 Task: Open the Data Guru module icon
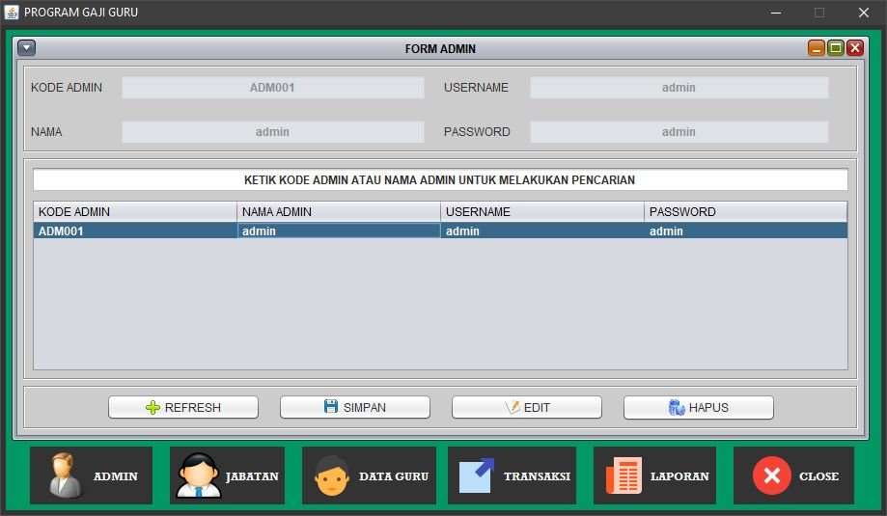tap(369, 475)
